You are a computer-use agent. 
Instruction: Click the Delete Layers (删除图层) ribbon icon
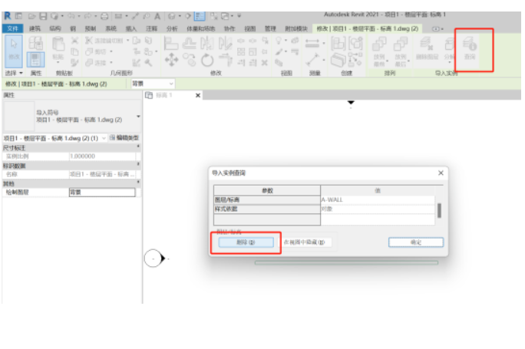point(427,48)
